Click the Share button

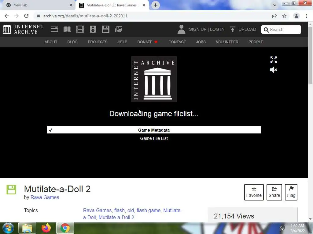click(x=274, y=192)
